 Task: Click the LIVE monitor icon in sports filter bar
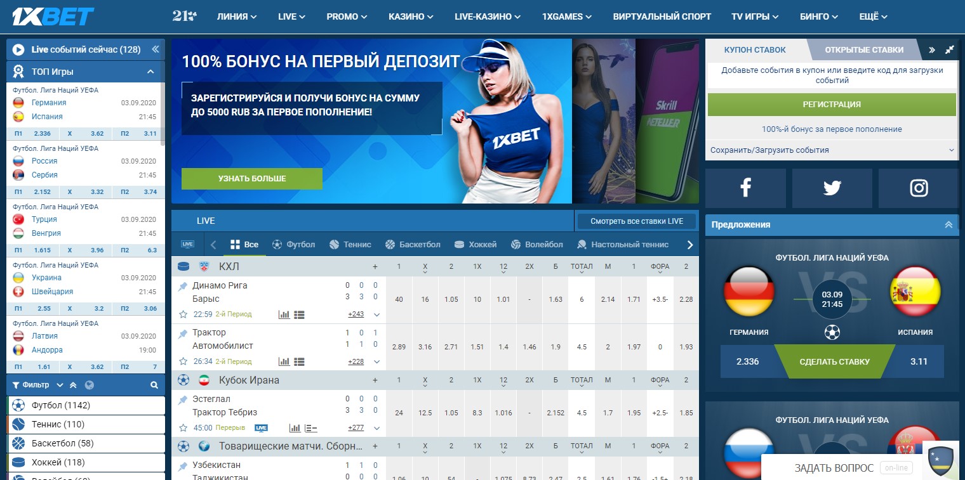pos(187,244)
